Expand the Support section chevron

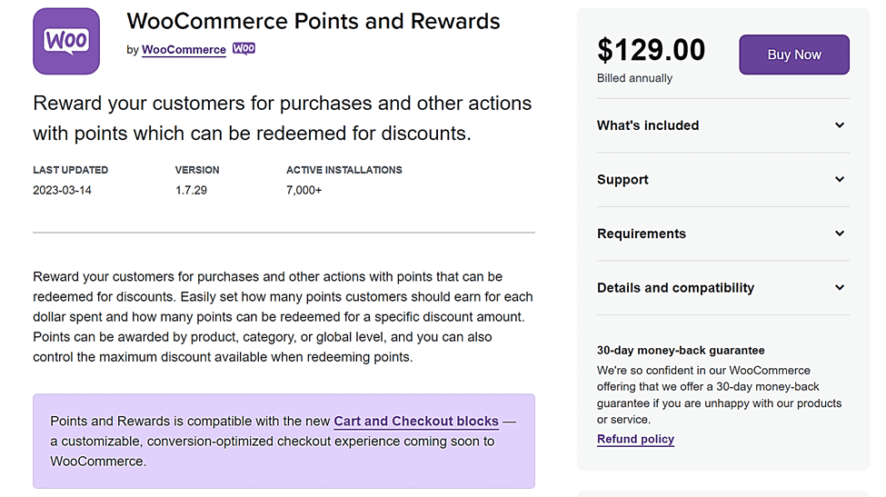click(x=840, y=179)
